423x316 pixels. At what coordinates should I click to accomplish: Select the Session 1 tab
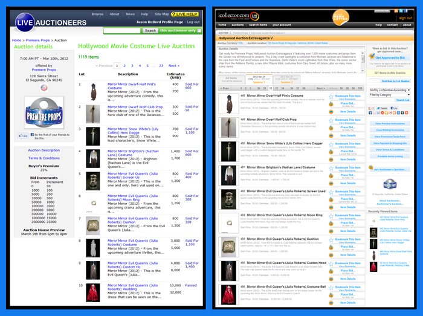pyautogui.click(x=259, y=80)
